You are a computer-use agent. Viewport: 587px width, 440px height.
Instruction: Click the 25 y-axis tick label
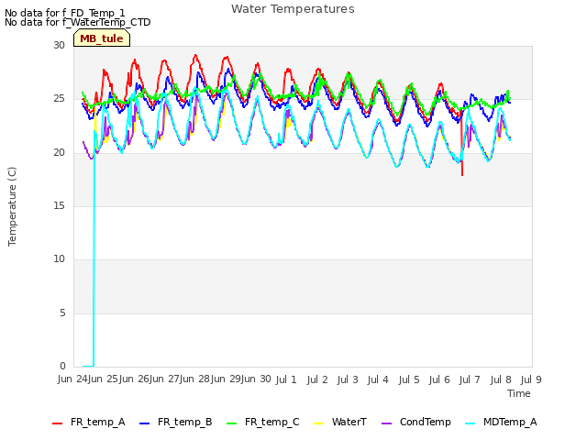tap(59, 99)
